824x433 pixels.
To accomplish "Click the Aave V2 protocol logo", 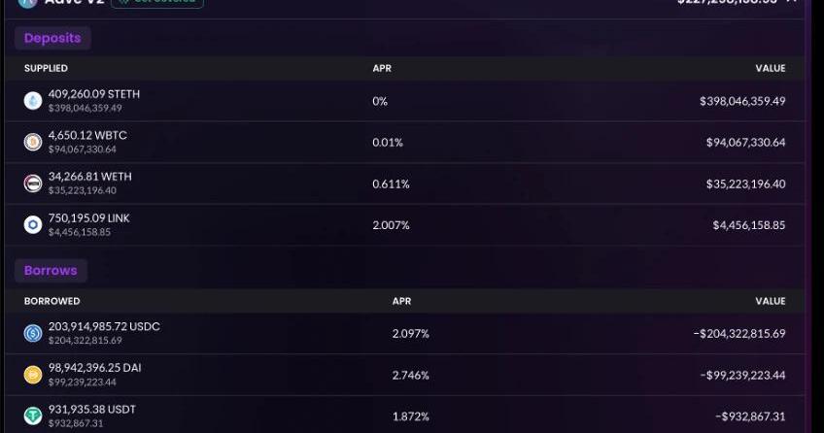I will point(27,3).
